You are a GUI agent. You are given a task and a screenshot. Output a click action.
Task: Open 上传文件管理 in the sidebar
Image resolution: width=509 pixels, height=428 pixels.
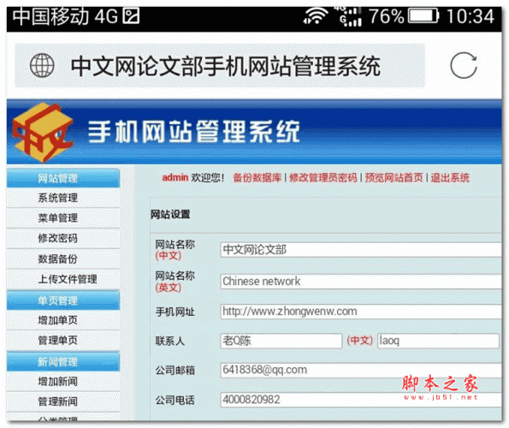click(68, 279)
